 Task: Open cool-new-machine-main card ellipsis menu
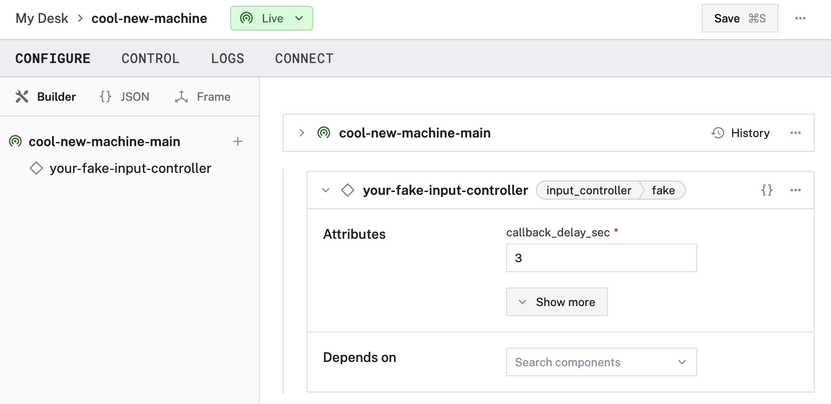point(795,133)
